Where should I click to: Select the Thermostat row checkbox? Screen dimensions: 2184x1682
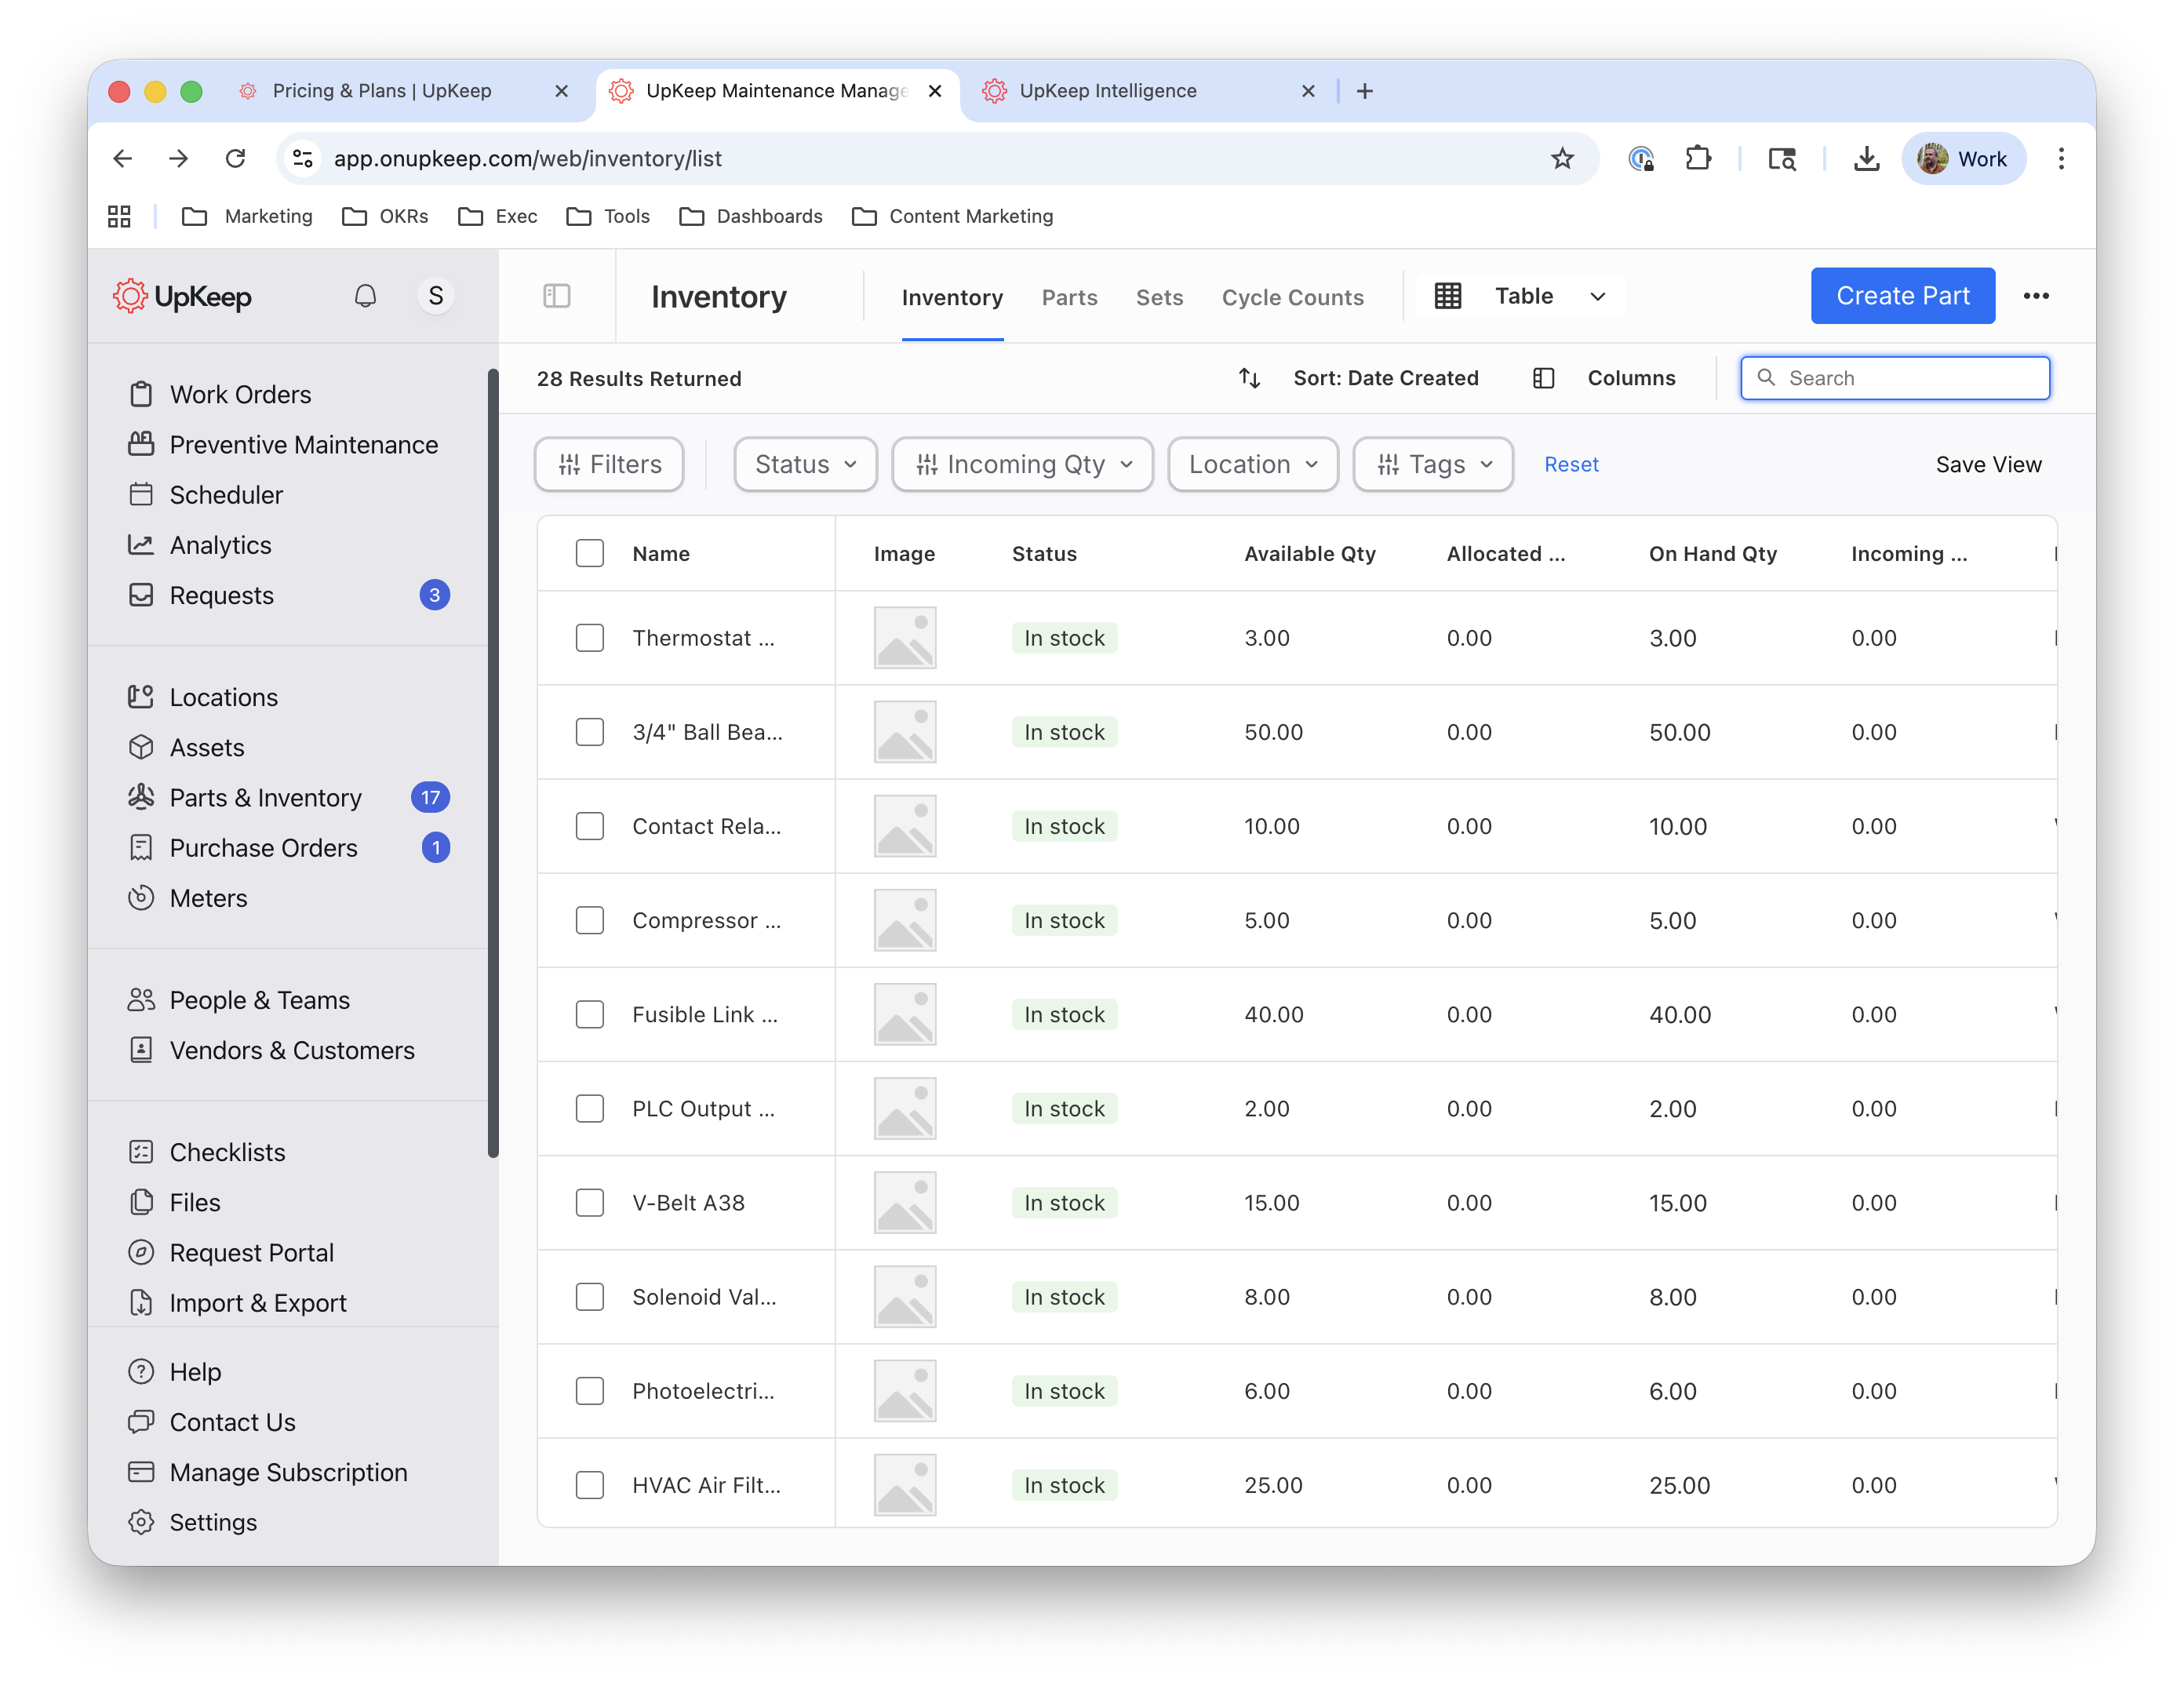pyautogui.click(x=590, y=638)
